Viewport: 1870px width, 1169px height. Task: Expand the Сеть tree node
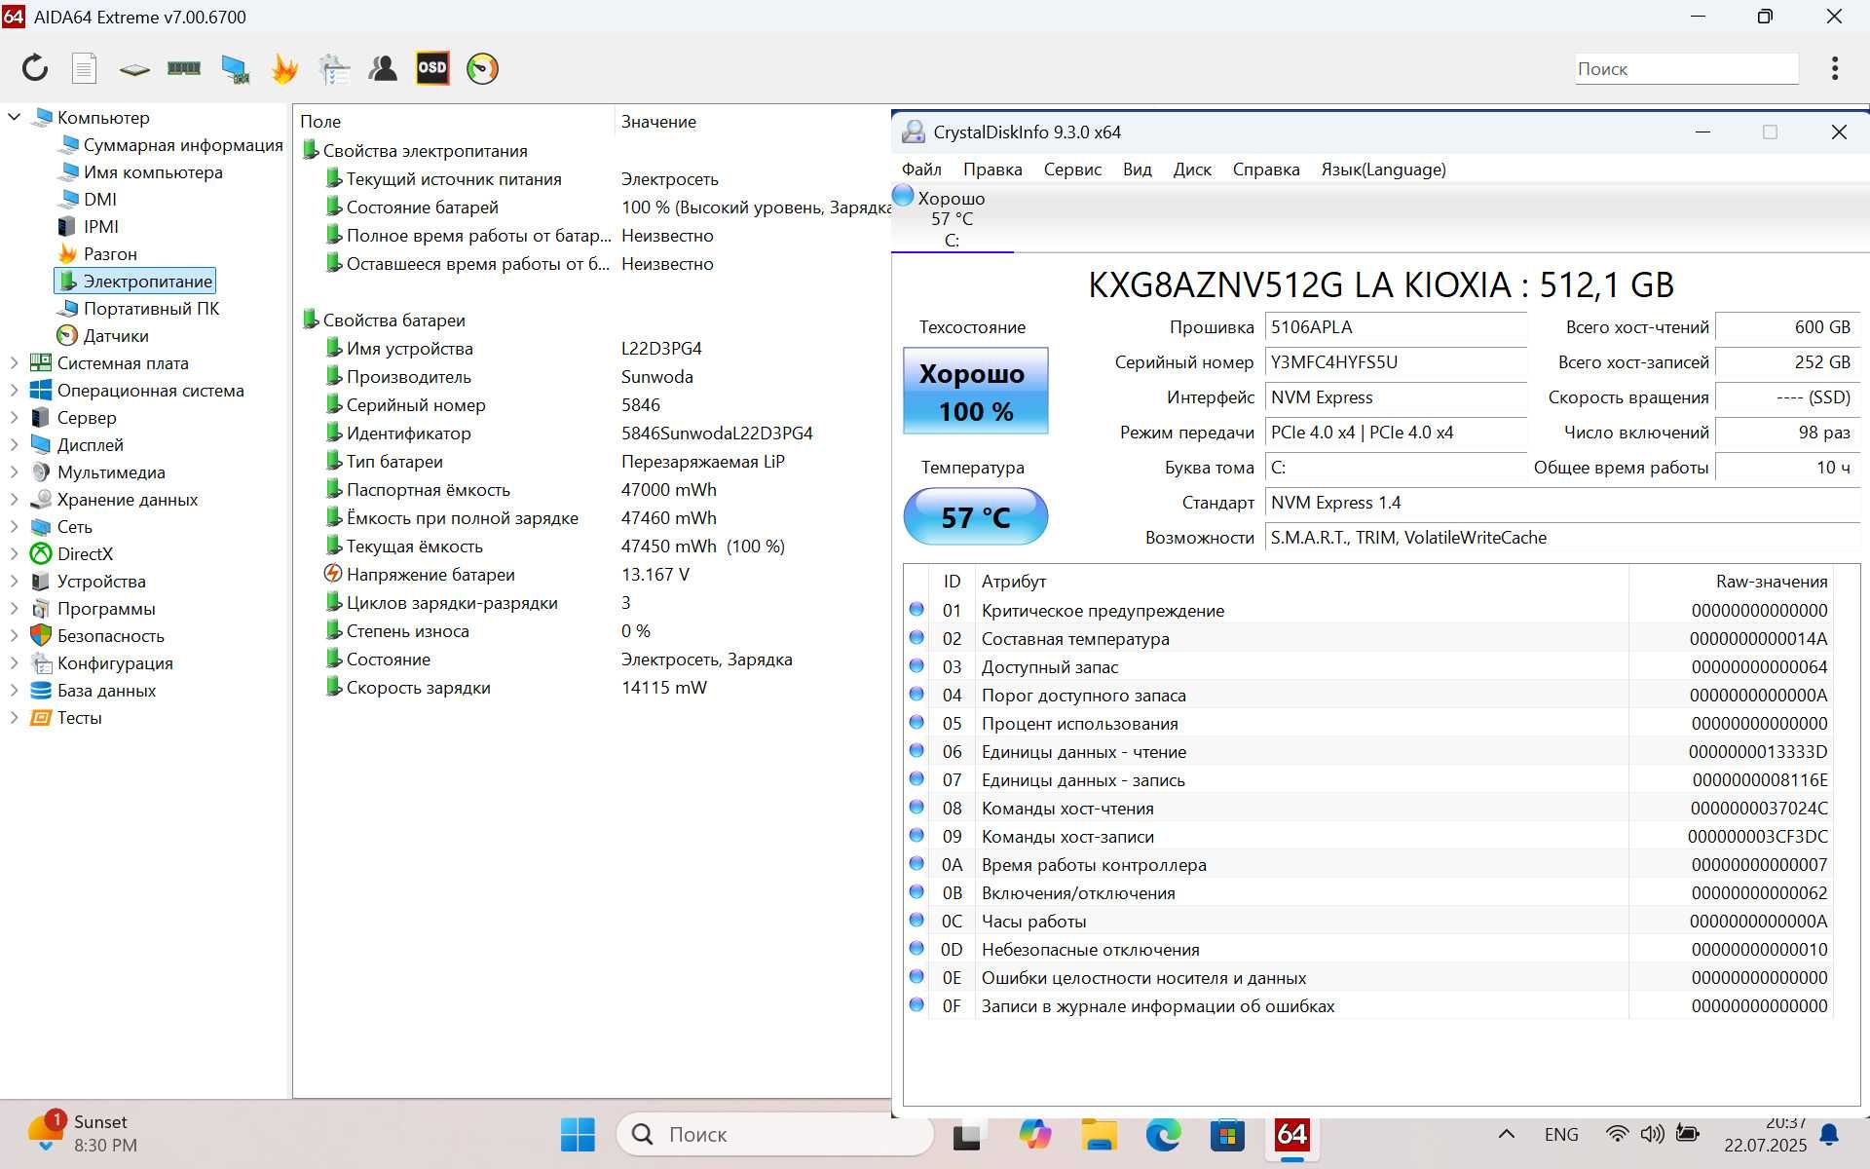coord(14,526)
